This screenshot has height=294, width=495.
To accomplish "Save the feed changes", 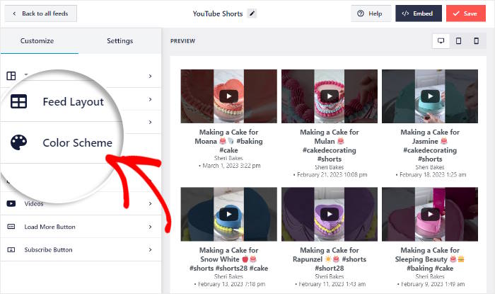I will click(x=465, y=13).
